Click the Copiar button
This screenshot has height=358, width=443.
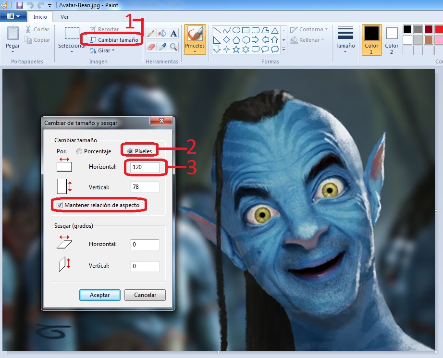[37, 40]
